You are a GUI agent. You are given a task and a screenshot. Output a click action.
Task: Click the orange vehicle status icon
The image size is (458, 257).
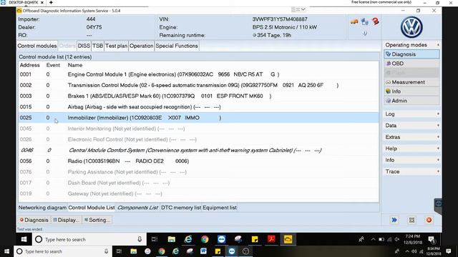(354, 21)
